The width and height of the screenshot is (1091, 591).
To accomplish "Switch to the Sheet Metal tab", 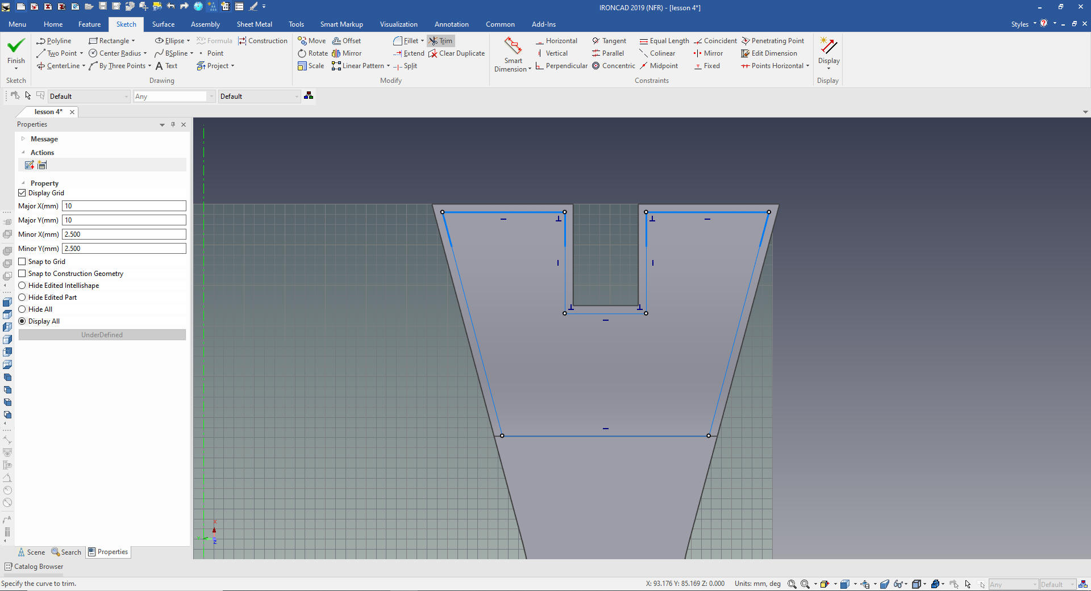I will [x=254, y=24].
